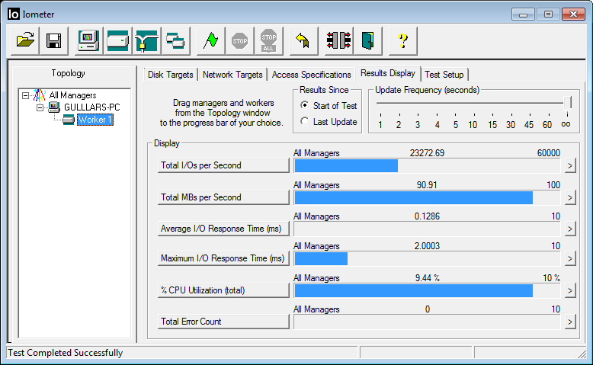The image size is (593, 365).
Task: Open bar chart for Average I/O Response Time
Action: [570, 229]
